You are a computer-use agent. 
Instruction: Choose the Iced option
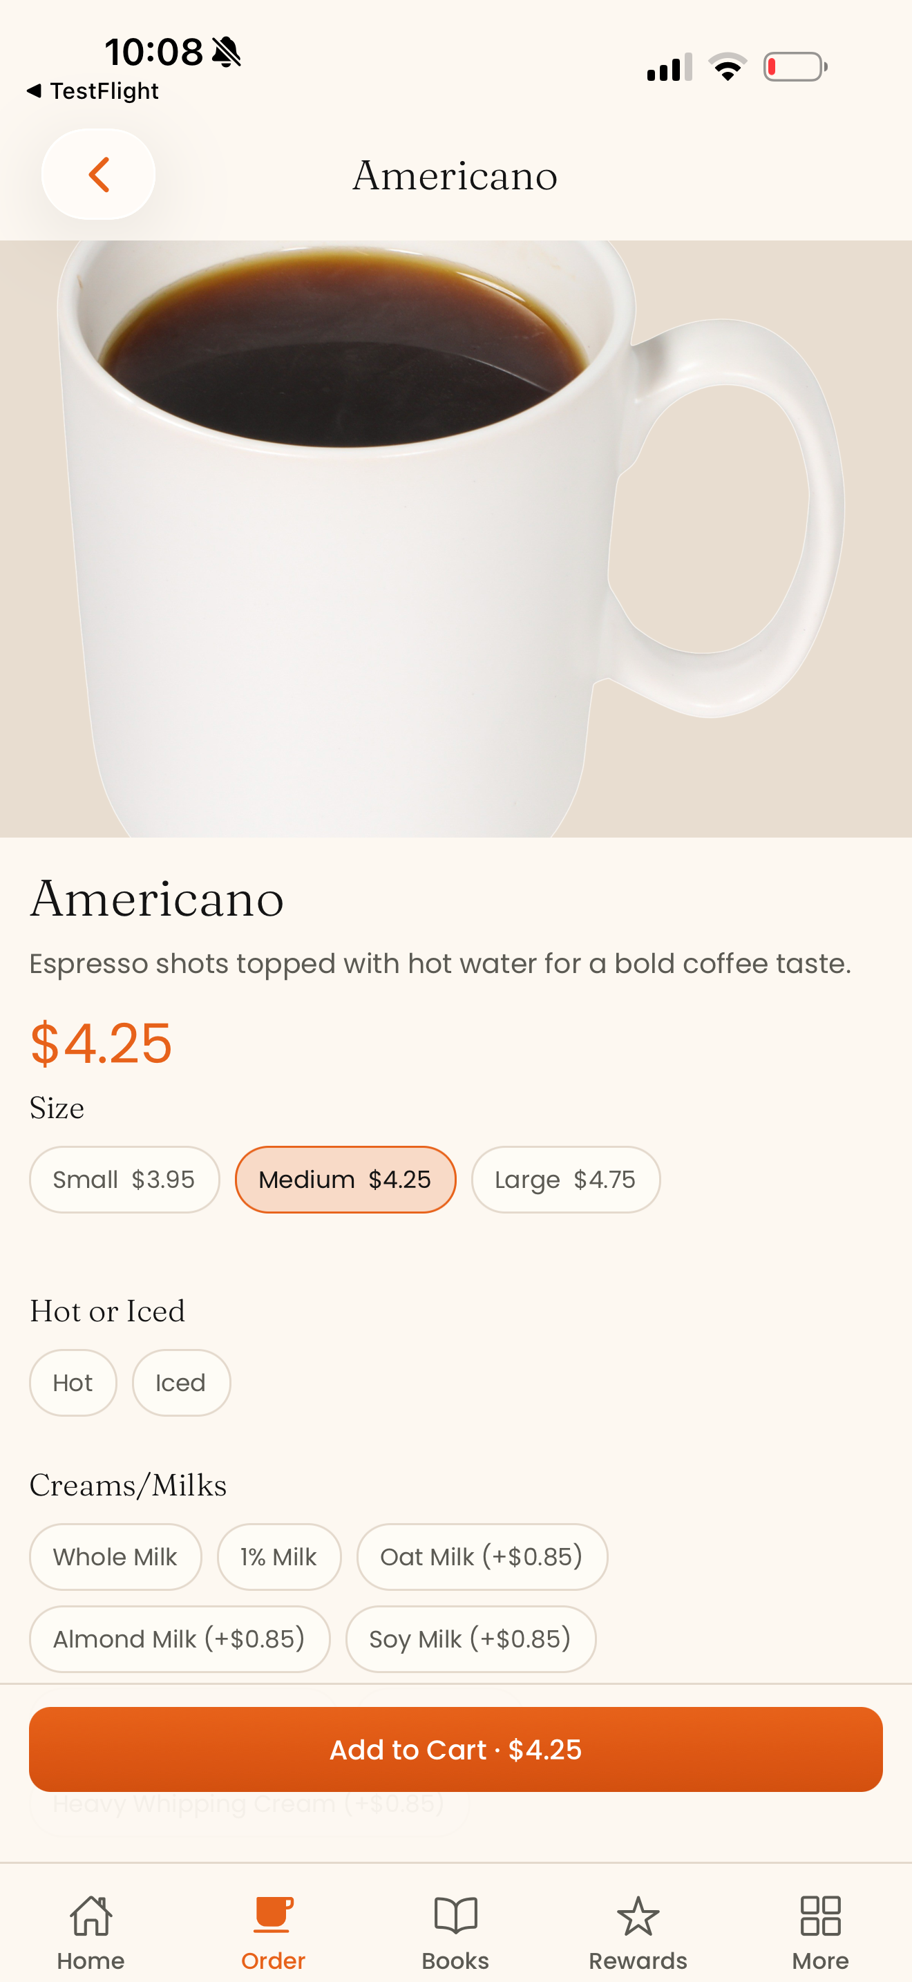pos(181,1383)
